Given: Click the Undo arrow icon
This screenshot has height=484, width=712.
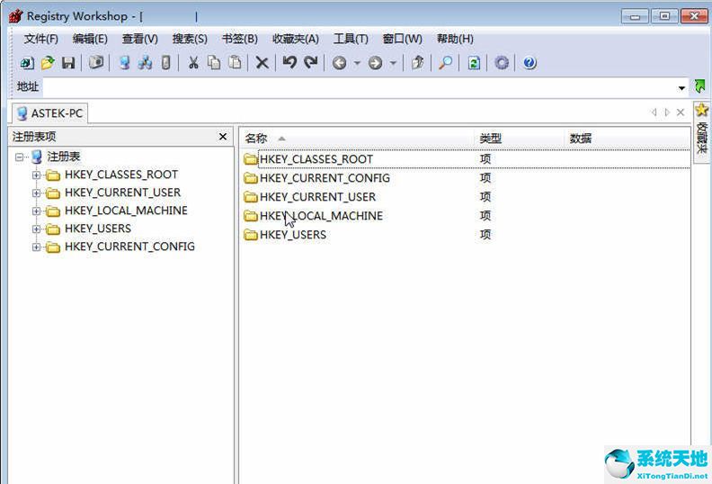Looking at the screenshot, I should click(289, 63).
